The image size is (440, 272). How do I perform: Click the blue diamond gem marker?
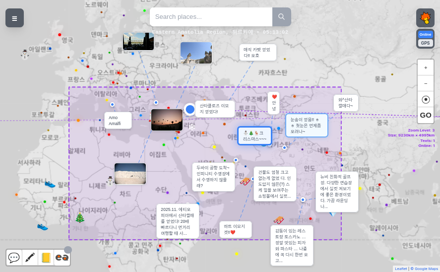(332, 214)
